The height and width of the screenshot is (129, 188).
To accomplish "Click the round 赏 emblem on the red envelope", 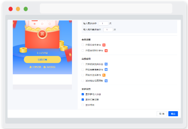I will (x=42, y=34).
